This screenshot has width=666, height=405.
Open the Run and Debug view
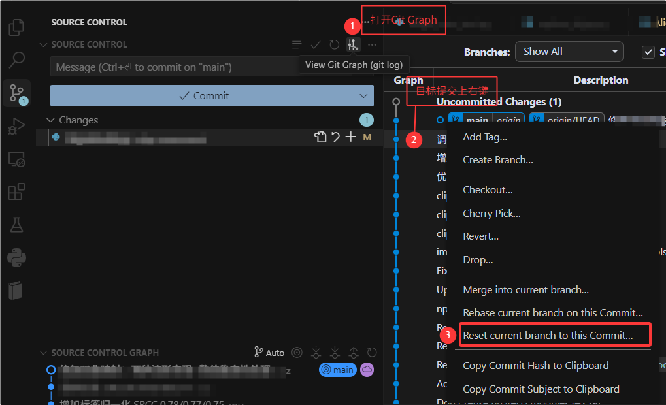(x=16, y=126)
